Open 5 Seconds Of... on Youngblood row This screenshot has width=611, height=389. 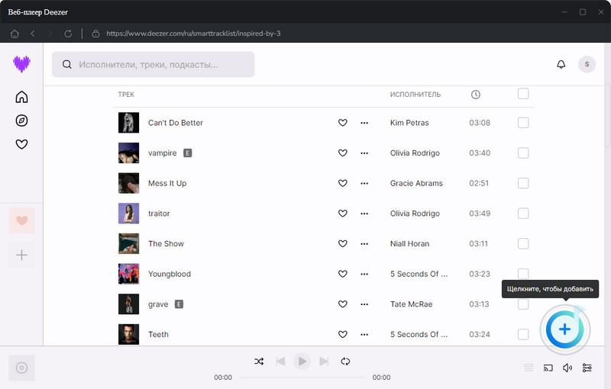(419, 275)
